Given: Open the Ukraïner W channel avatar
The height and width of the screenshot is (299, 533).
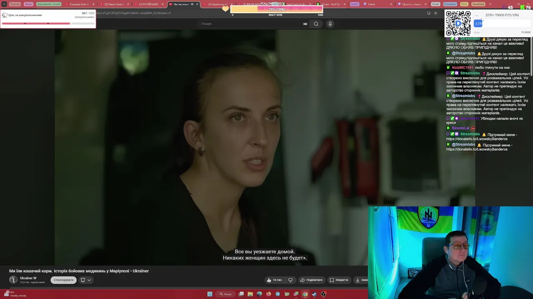Looking at the screenshot, I should coord(13,280).
